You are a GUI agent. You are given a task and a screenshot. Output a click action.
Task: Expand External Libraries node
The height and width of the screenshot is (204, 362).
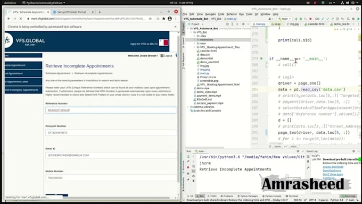point(188,107)
